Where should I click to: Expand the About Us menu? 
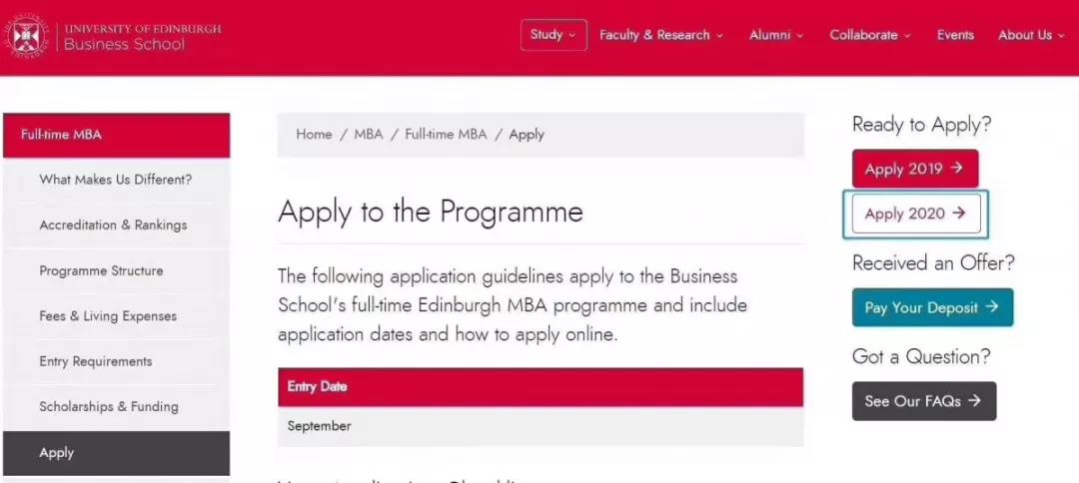click(1031, 35)
